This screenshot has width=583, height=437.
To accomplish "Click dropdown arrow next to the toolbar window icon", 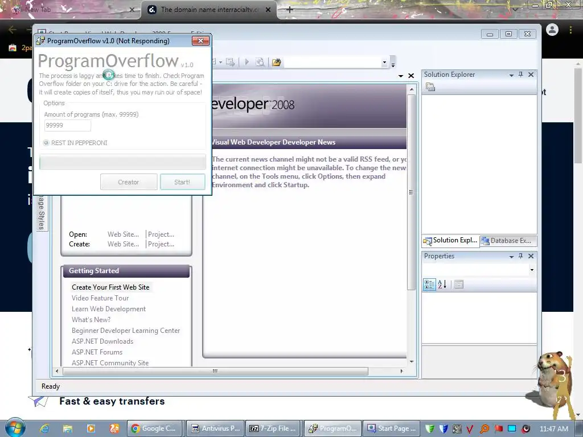I will coord(220,62).
